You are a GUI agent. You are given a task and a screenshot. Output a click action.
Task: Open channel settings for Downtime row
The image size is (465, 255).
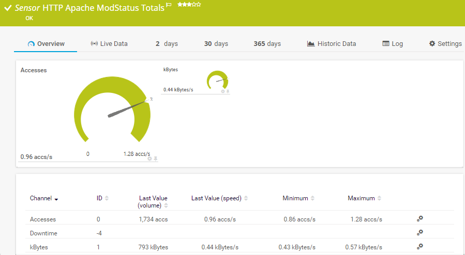[420, 233]
